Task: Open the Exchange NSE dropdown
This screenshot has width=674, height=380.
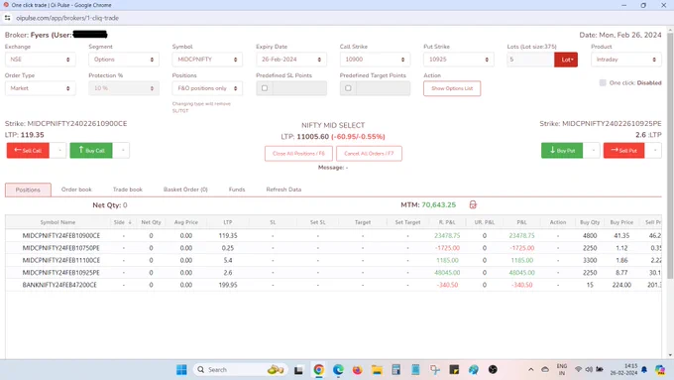Action: (x=40, y=60)
